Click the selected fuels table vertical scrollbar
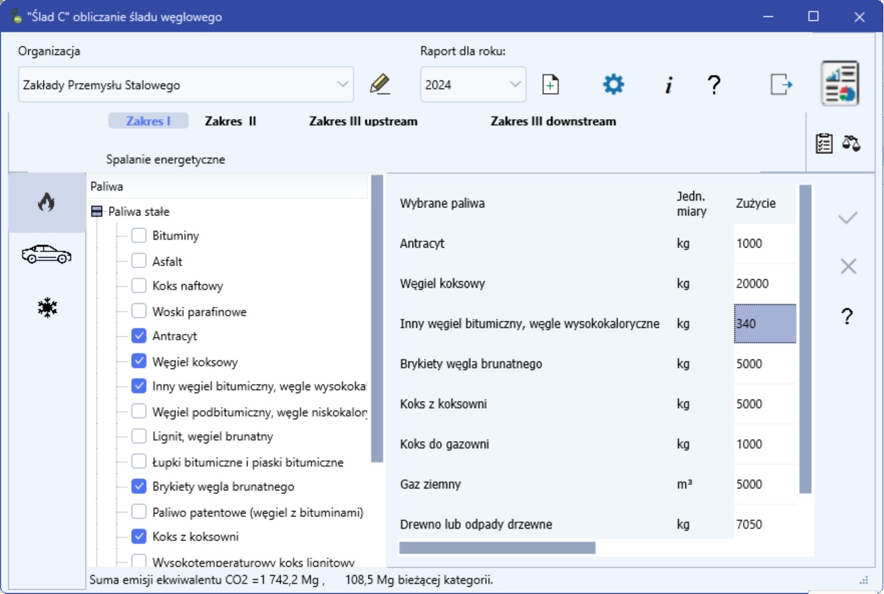Screen dimensions: 884x594 805,339
